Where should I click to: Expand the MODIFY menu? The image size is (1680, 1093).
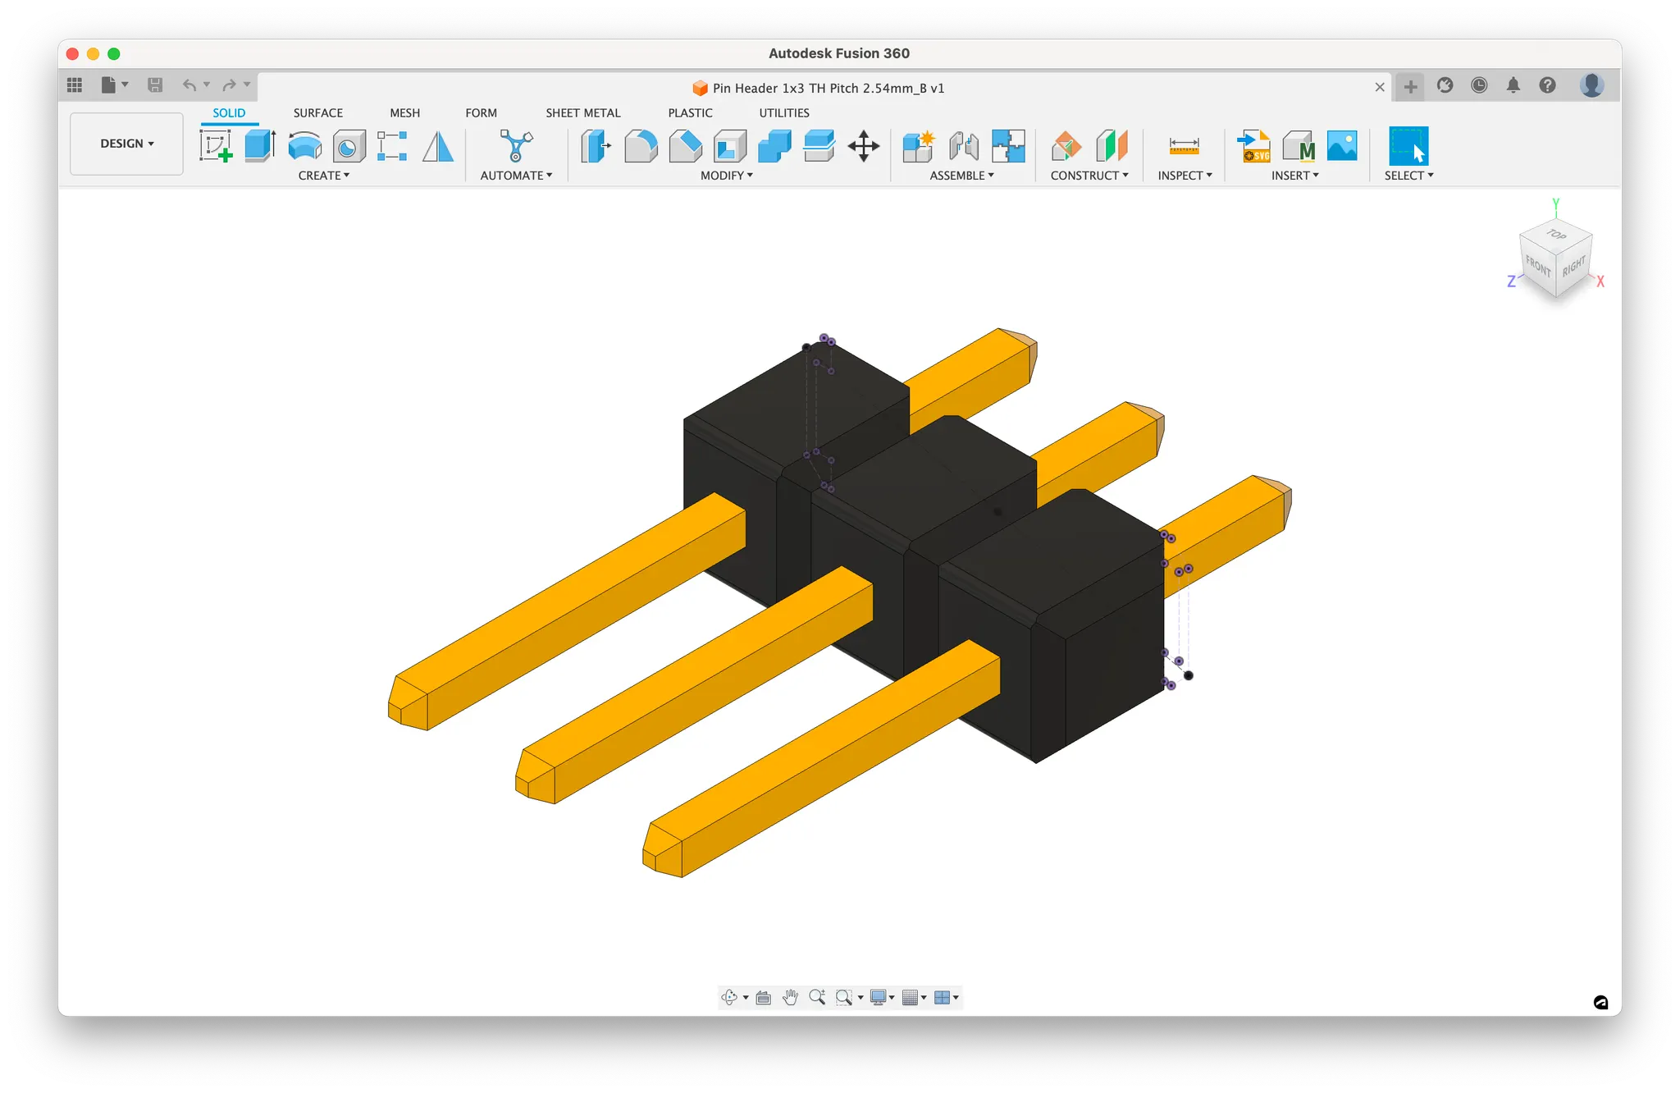726,176
